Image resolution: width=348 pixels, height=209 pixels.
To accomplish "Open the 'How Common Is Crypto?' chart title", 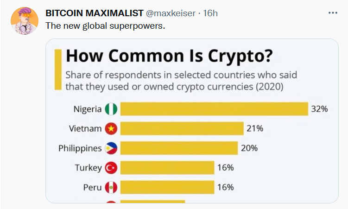I will click(169, 56).
